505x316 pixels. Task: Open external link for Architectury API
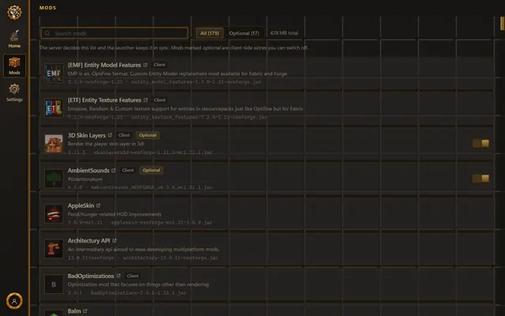[114, 240]
